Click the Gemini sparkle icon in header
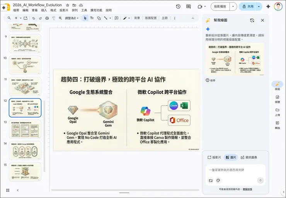The width and height of the screenshot is (286, 198). (x=268, y=7)
